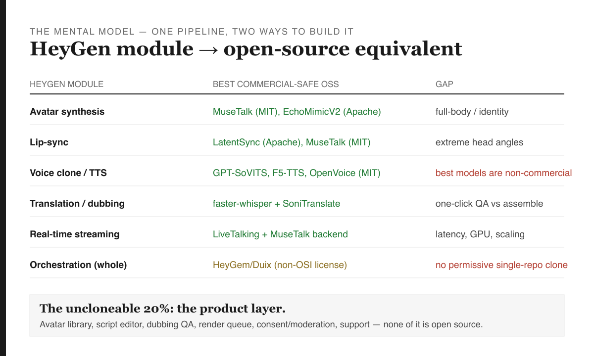The height and width of the screenshot is (356, 594).
Task: Click the 'HEYGEN MODULE' column header
Action: tap(66, 84)
